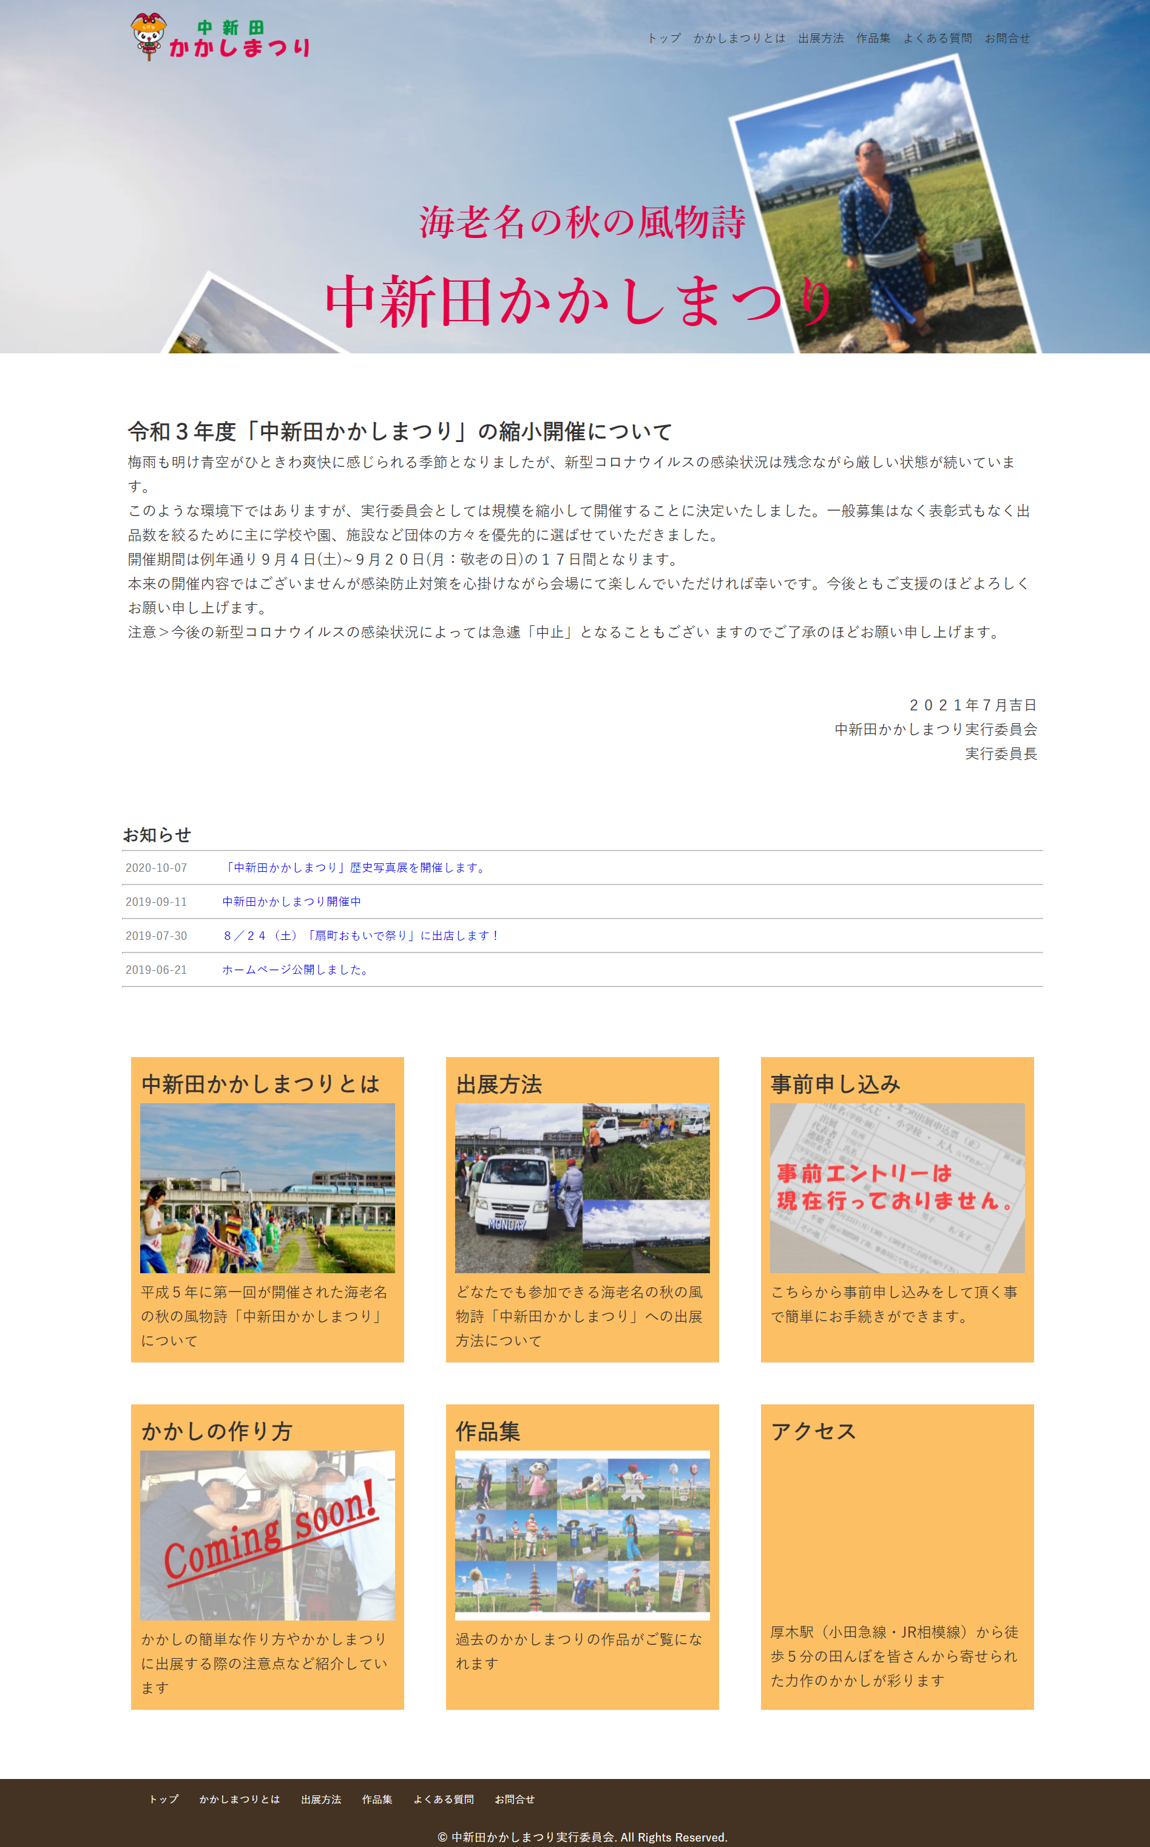Open the ホームページ公開しました news link

tap(296, 970)
